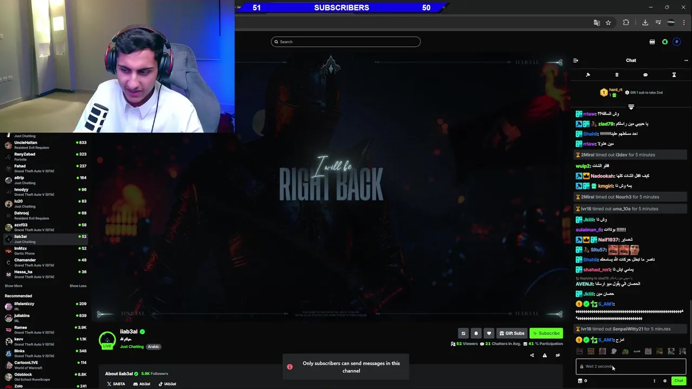Open lu20 channel in sidebar

[45, 204]
